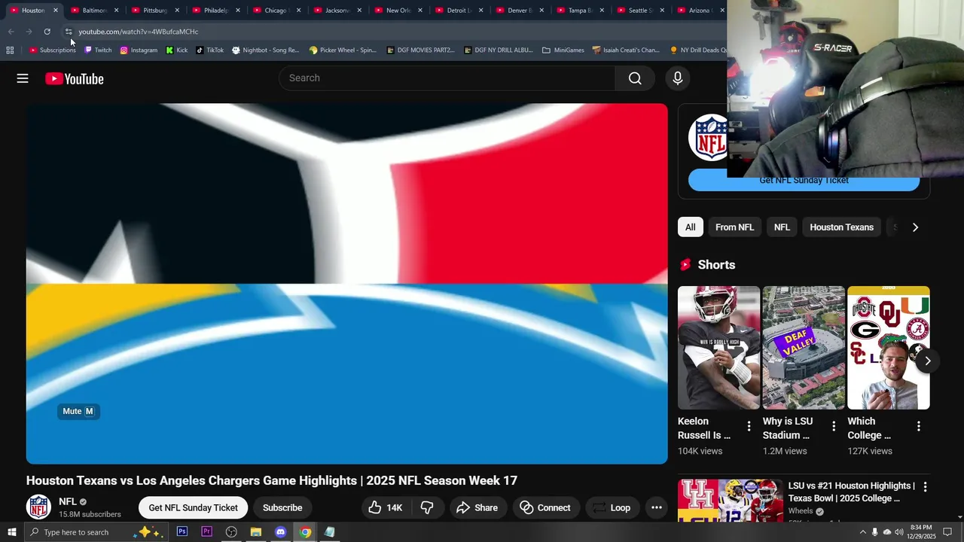Open Discord from the taskbar
The height and width of the screenshot is (542, 964).
pos(280,532)
